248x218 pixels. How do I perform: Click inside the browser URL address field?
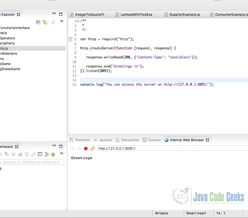click(x=136, y=148)
